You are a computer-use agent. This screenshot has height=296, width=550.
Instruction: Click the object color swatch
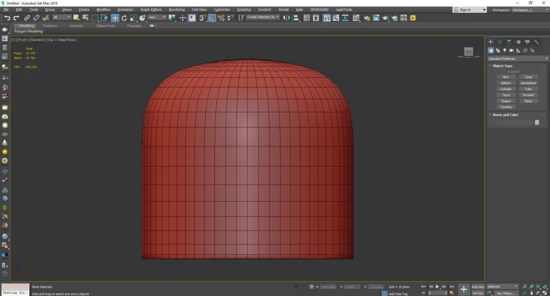coord(537,122)
